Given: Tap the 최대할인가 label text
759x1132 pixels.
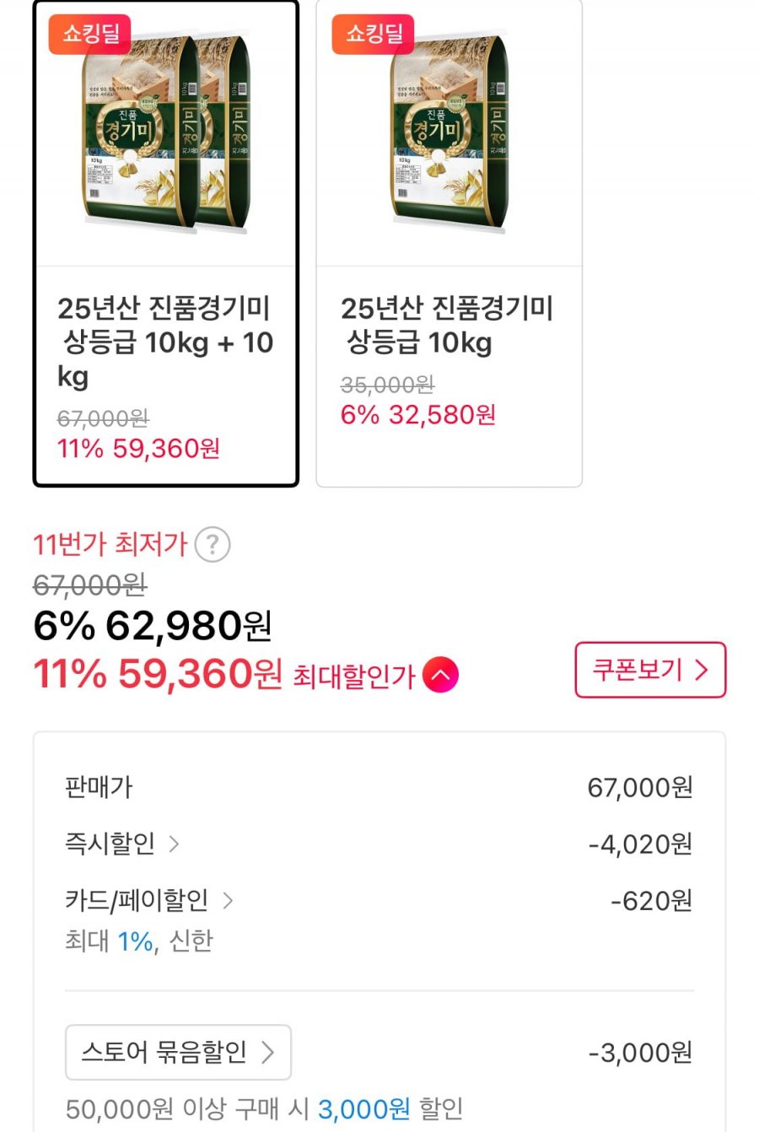Looking at the screenshot, I should click(354, 677).
